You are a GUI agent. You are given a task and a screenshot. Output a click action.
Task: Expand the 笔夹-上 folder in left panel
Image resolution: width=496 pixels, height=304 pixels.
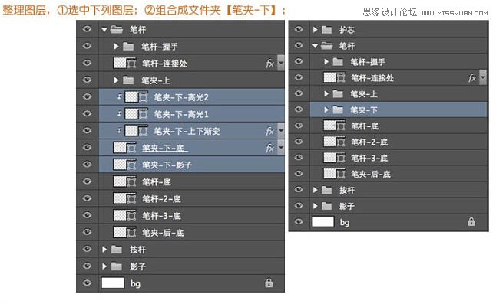(x=116, y=80)
